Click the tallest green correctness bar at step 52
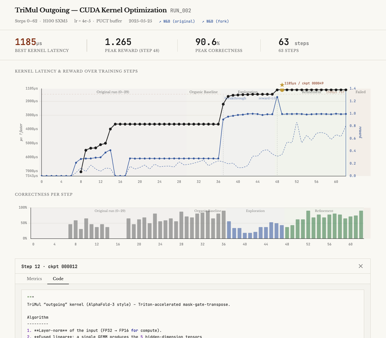Image resolution: width=386 pixels, height=338 pixels. 308,225
